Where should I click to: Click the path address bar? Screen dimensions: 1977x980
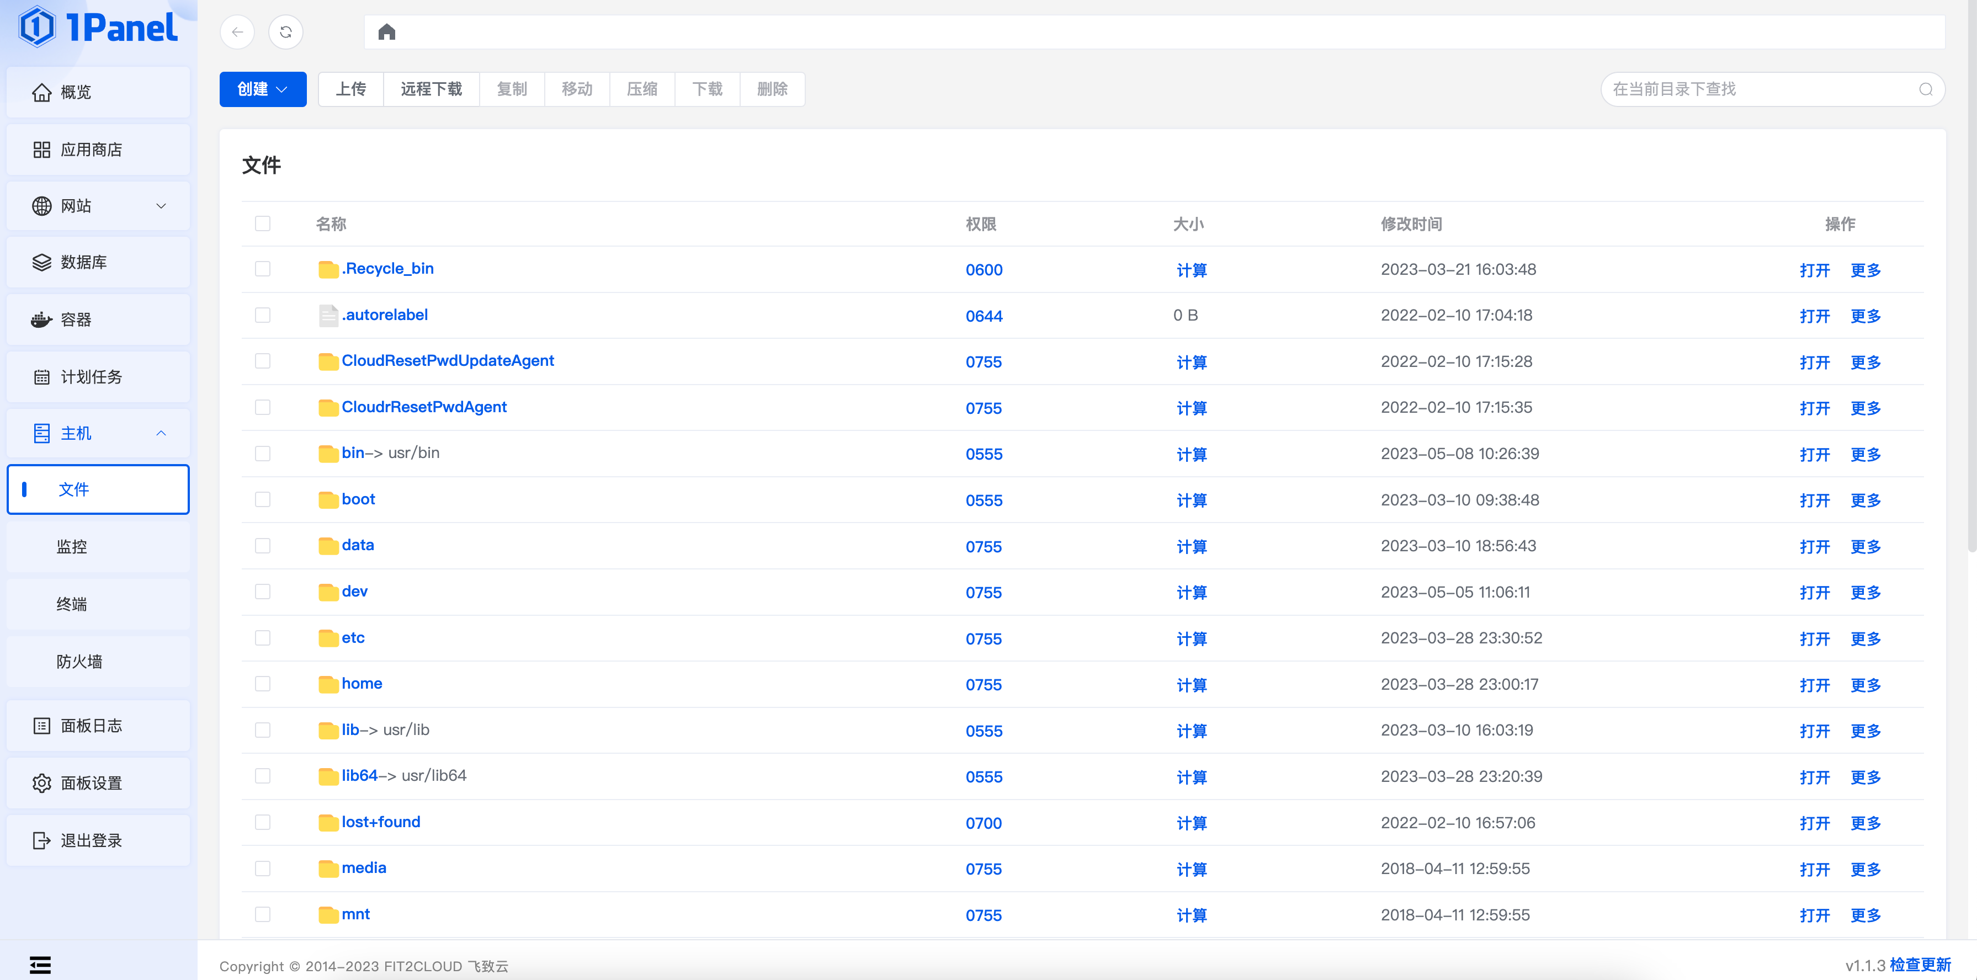[1154, 32]
